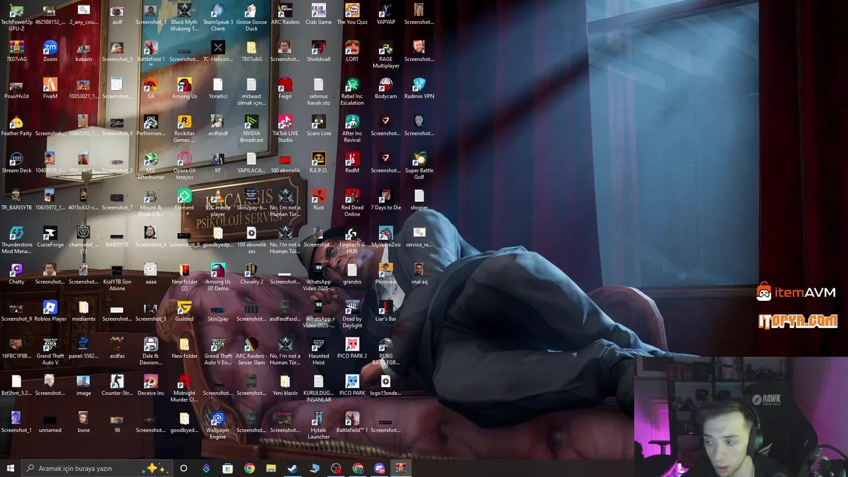The width and height of the screenshot is (848, 477).
Task: Select the Scam Line icon
Action: tap(319, 125)
